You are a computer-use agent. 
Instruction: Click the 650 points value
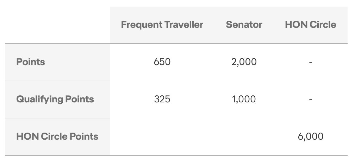[x=162, y=62]
